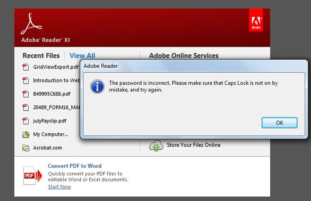The height and width of the screenshot is (201, 311).
Task: Open the View All recent files link
Action: (x=82, y=56)
